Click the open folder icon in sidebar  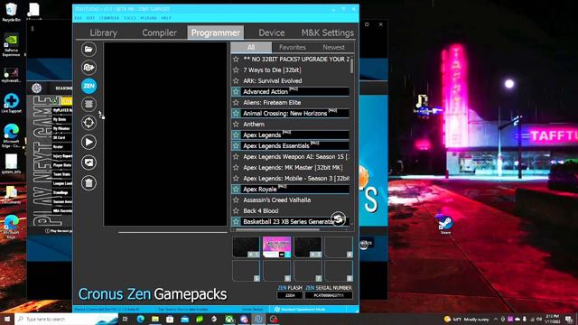point(89,49)
